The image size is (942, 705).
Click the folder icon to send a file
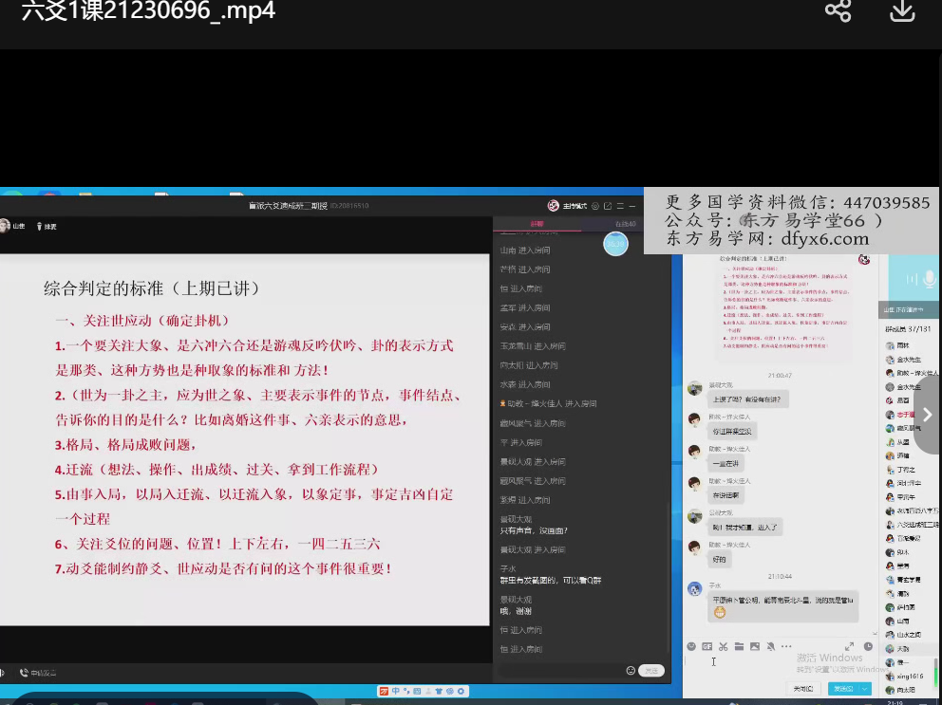point(739,646)
